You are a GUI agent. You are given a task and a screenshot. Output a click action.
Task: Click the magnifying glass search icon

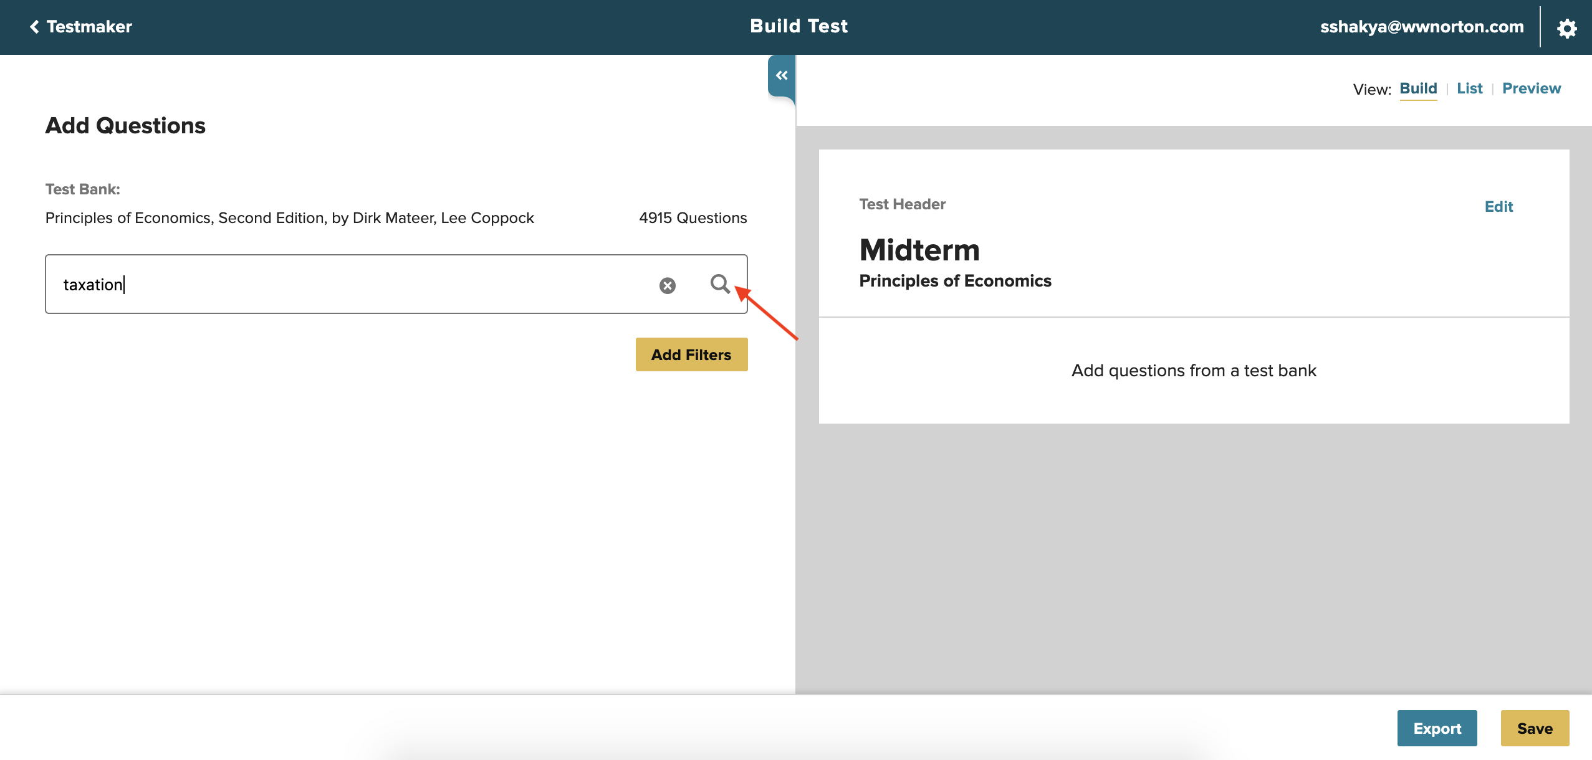[x=720, y=284]
